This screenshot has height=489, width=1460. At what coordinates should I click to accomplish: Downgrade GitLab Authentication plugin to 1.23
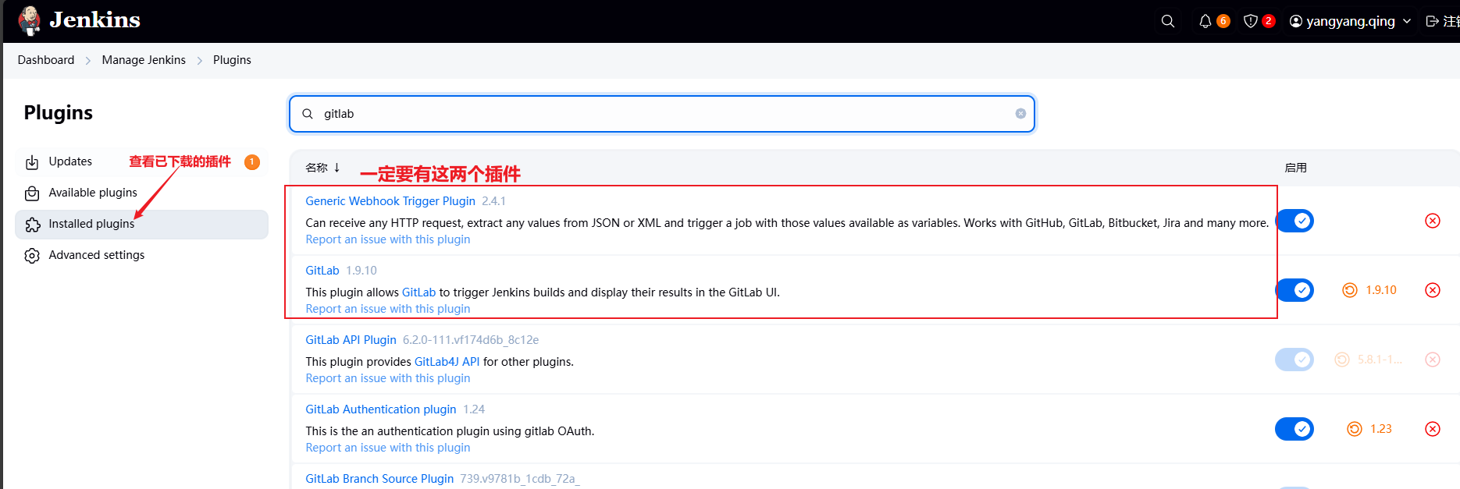(x=1369, y=429)
